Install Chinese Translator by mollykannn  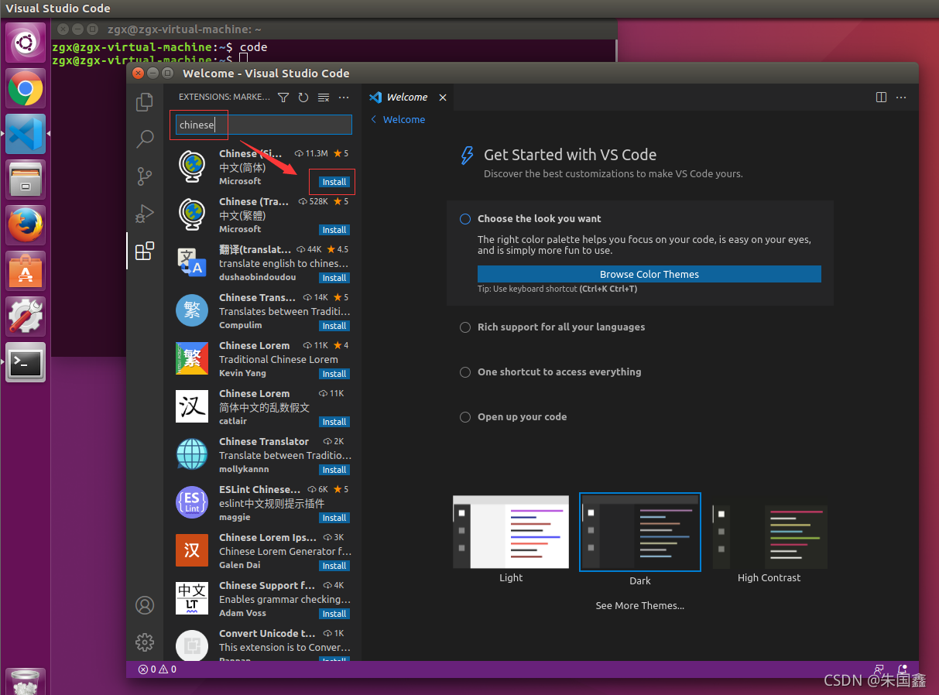tap(334, 470)
